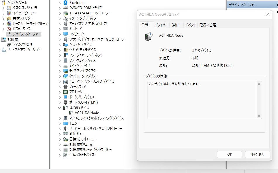Screen dimensions: 278x173
Task: Collapse the ほかのデバイス tree node
Action: pyautogui.click(x=60, y=108)
